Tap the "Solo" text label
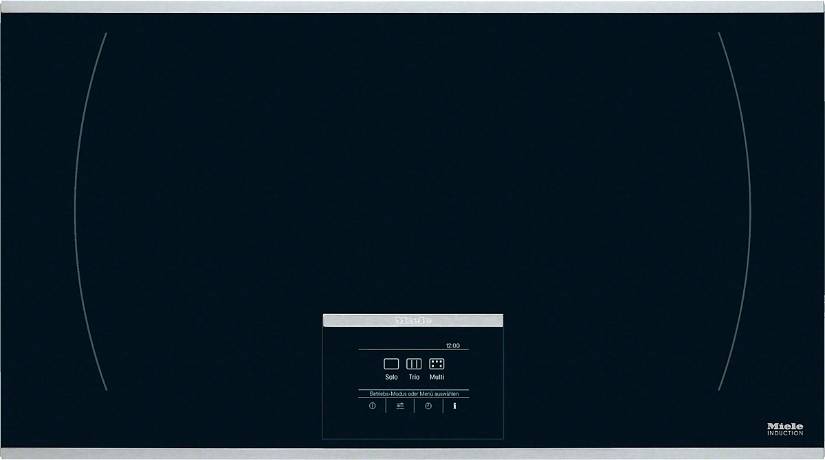 (x=391, y=377)
